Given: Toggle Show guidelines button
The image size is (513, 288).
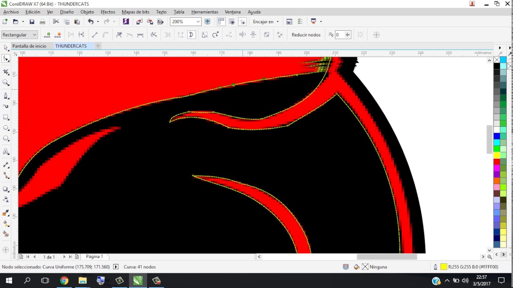Looking at the screenshot, I should (242, 22).
